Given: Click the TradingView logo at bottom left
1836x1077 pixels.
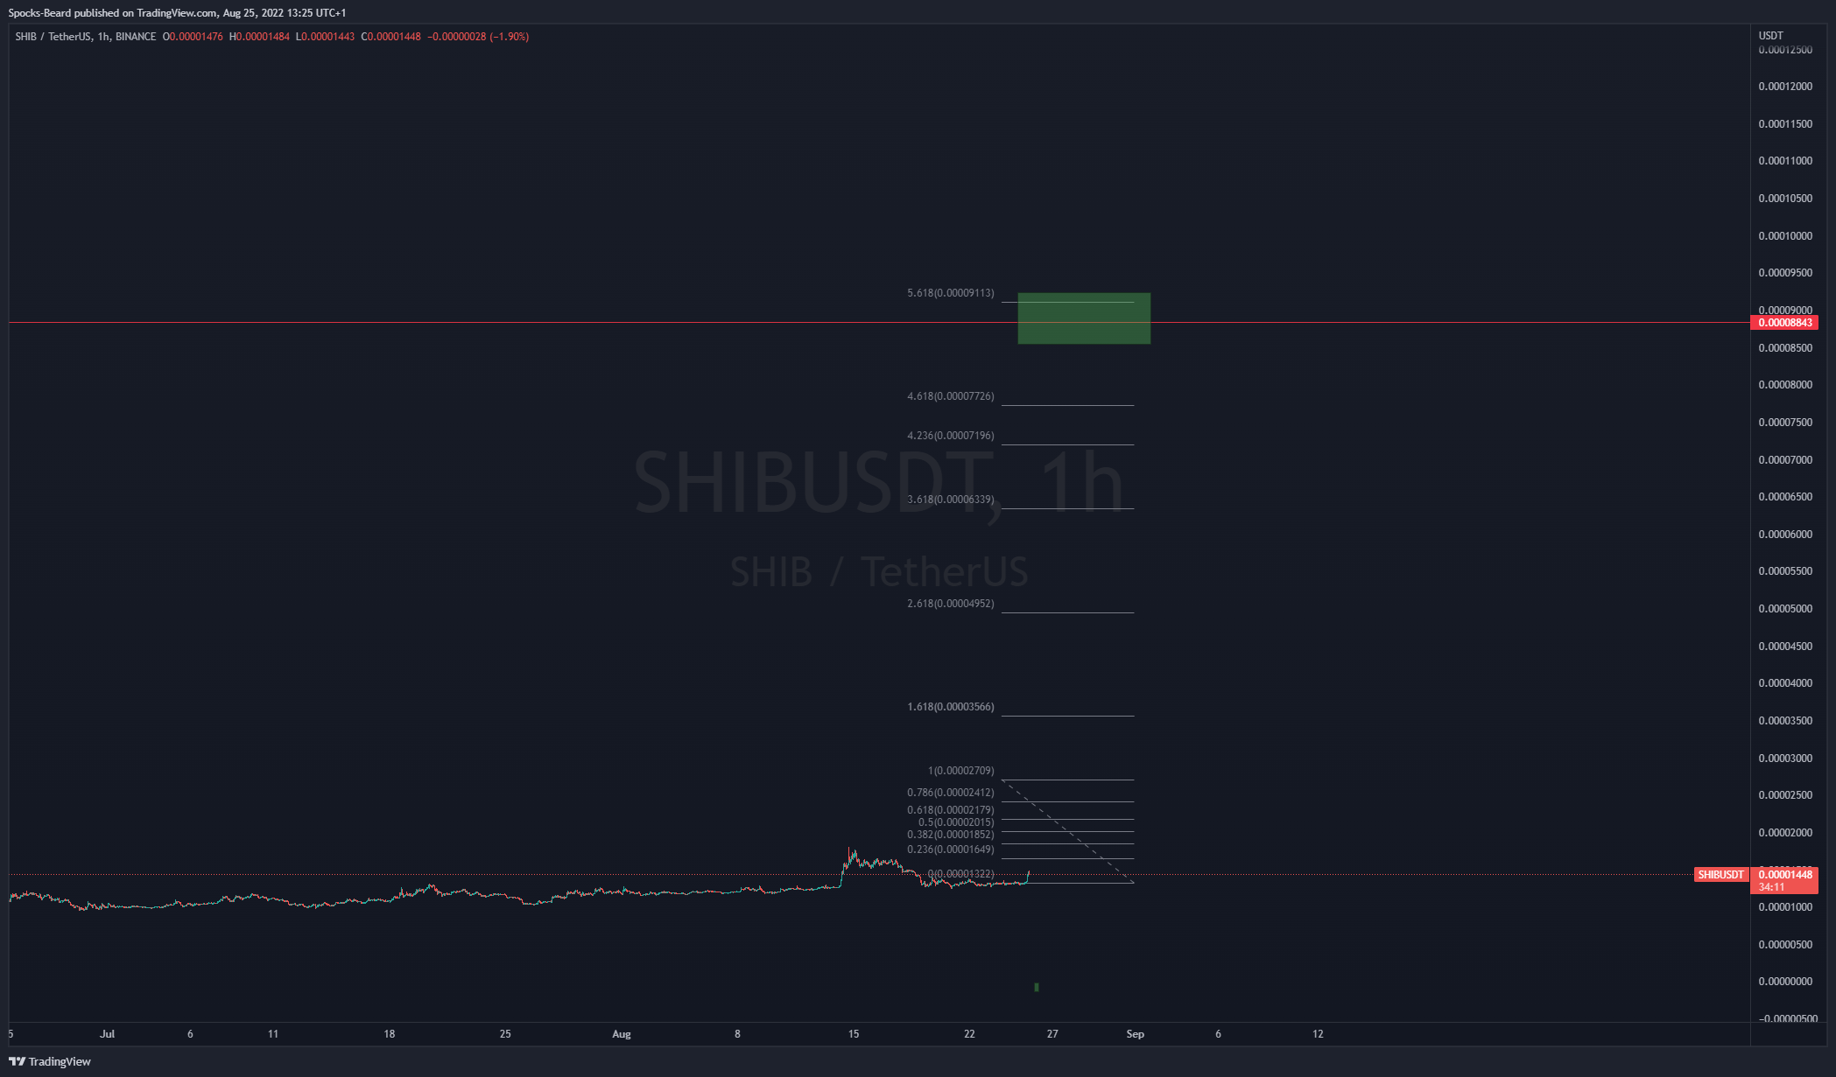Looking at the screenshot, I should (x=50, y=1061).
